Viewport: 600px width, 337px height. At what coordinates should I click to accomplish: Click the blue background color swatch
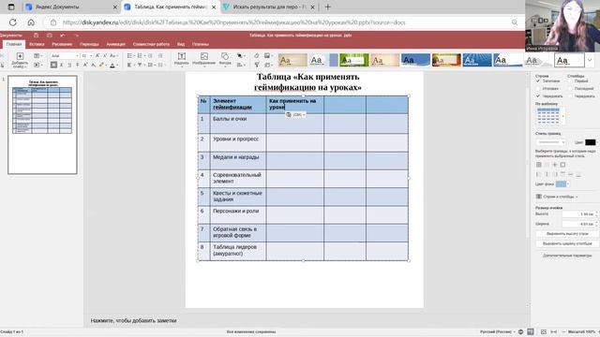tap(561, 184)
